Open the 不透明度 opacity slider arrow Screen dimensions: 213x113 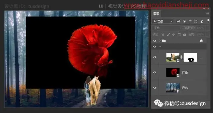click(x=208, y=28)
